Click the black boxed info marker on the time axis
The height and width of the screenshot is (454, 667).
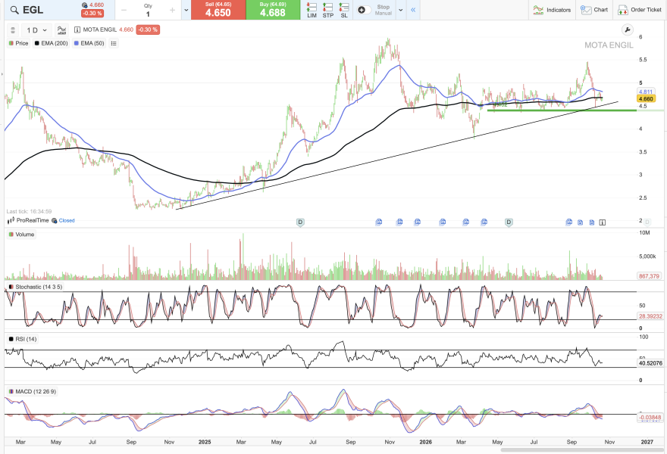point(603,222)
